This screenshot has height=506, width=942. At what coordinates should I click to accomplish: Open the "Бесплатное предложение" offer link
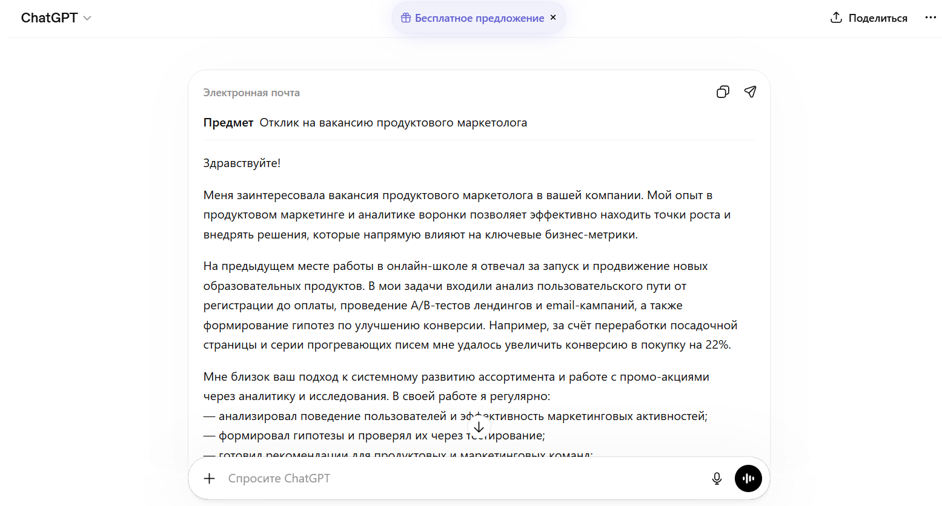[479, 18]
